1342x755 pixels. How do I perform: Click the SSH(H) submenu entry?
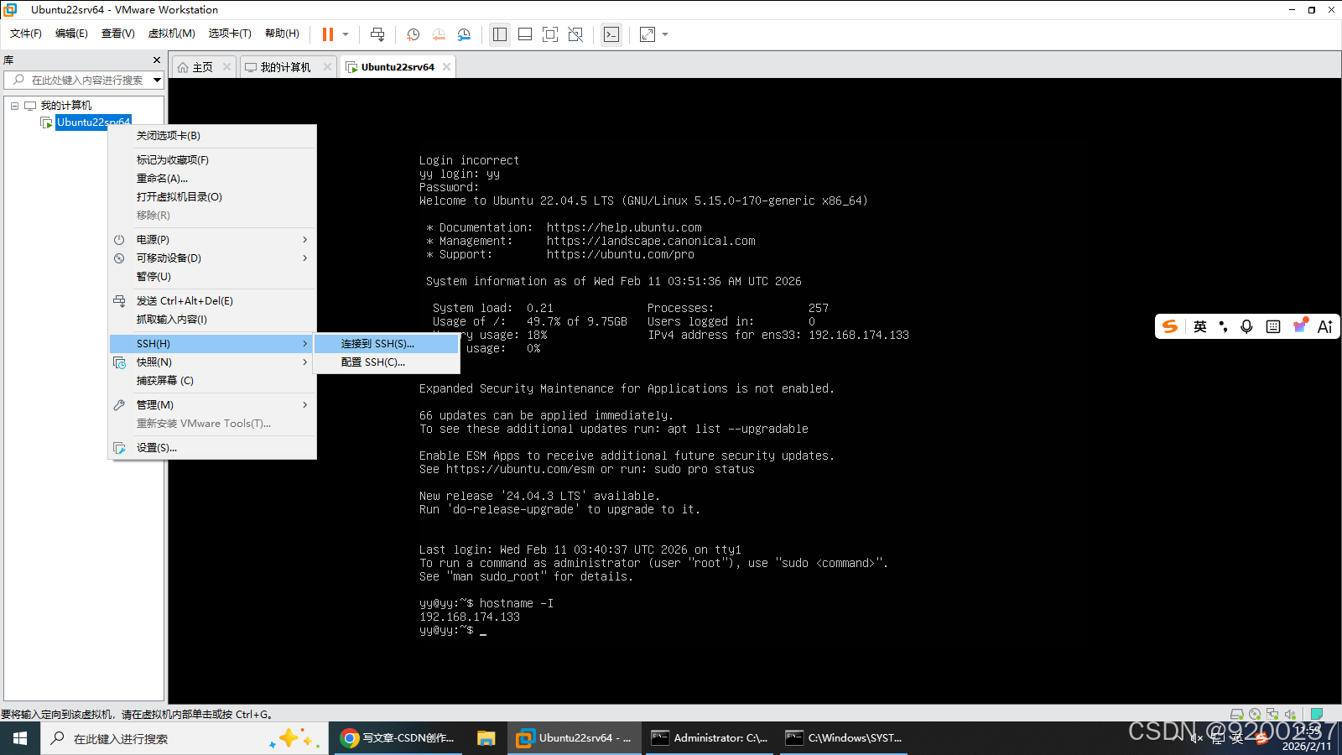[212, 344]
